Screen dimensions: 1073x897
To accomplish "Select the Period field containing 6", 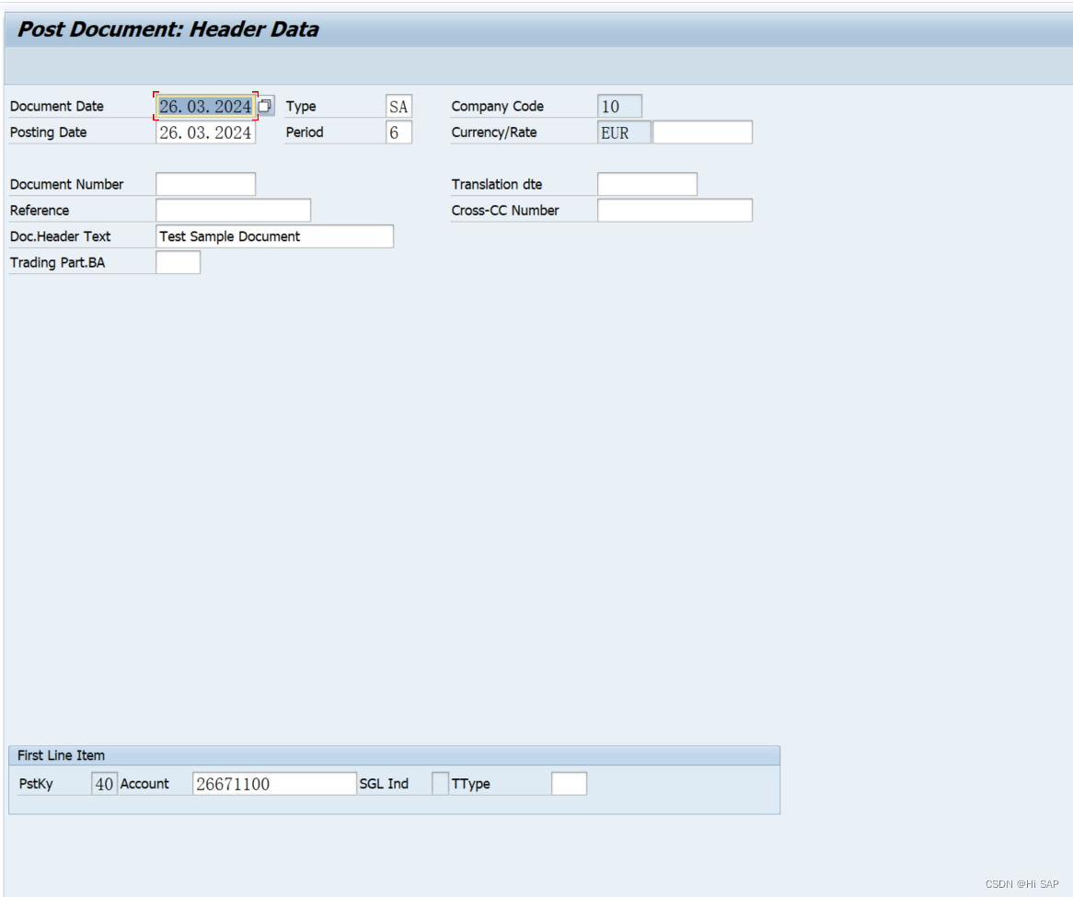I will click(x=398, y=132).
